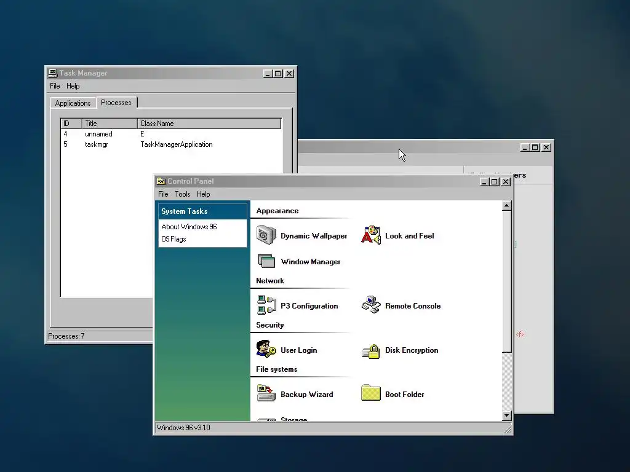Click the TaskManagerApplication class name cell
Screen dimensions: 630x472
pos(177,144)
